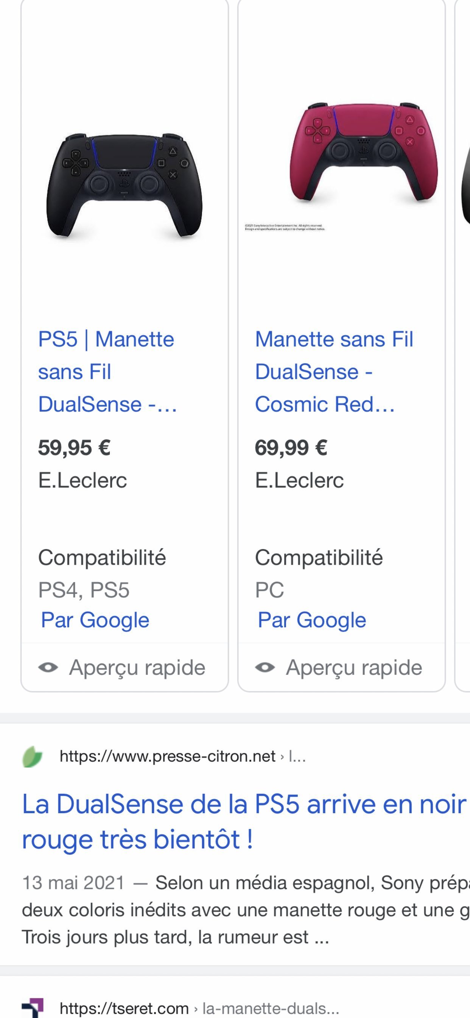This screenshot has height=1018, width=470.
Task: Click the black DualSense controller image
Action: [125, 185]
